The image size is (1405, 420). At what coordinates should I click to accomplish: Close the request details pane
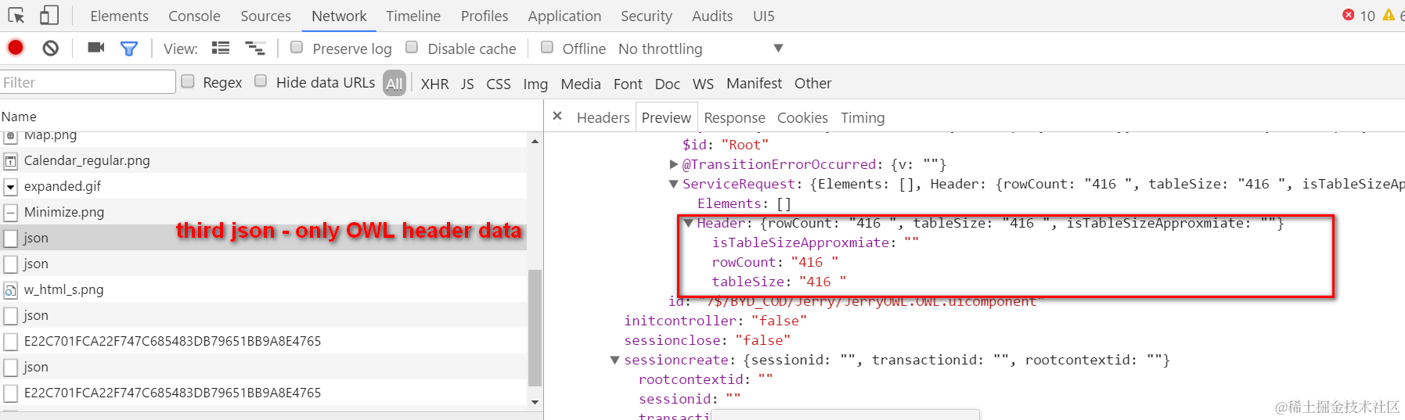click(x=557, y=116)
